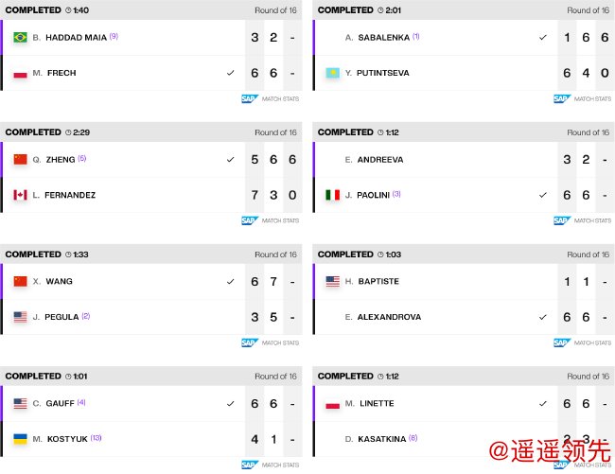Image resolution: width=615 pixels, height=474 pixels.
Task: Click the SAP logo under Baptiste vs Alexandrova
Action: coord(561,342)
